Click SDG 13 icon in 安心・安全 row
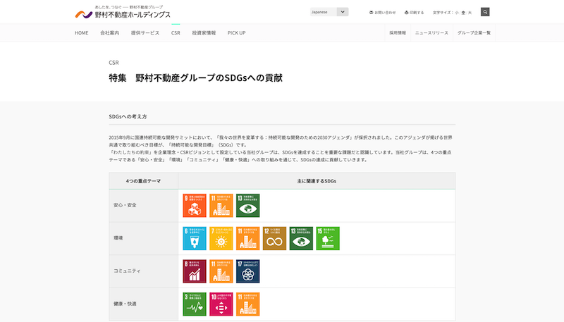This screenshot has width=564, height=322. (x=248, y=206)
